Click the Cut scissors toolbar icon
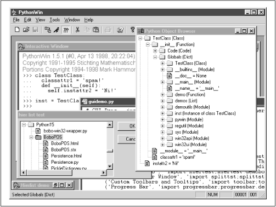This screenshot has height=207, width=276. coord(77,30)
